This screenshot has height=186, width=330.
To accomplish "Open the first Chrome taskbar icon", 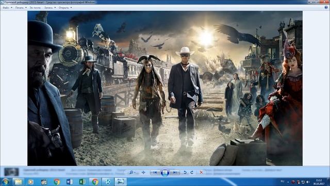I will coord(57,181).
